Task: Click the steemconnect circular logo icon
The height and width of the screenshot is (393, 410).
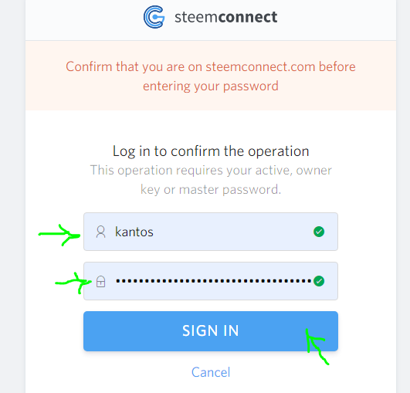Action: click(154, 17)
